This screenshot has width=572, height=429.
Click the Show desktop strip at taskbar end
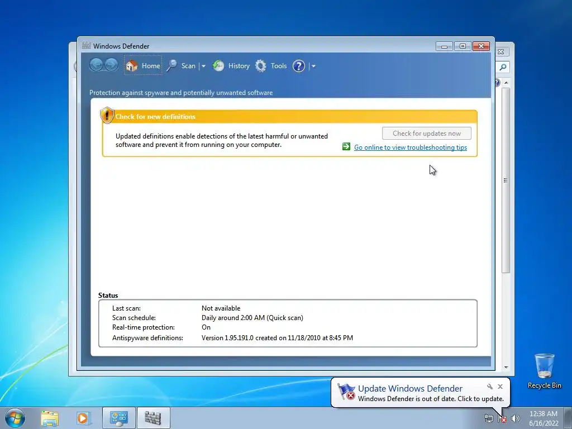click(x=568, y=418)
